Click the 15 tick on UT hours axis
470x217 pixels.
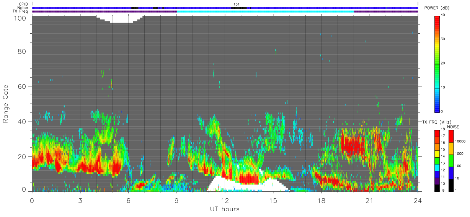(x=273, y=200)
